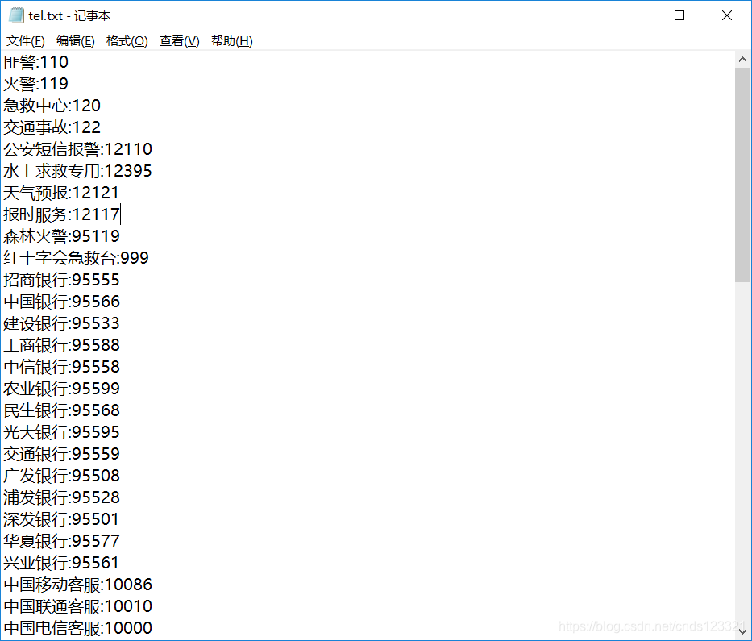This screenshot has height=641, width=752.
Task: Click the line 中国电信客服:10000
Action: click(x=77, y=628)
